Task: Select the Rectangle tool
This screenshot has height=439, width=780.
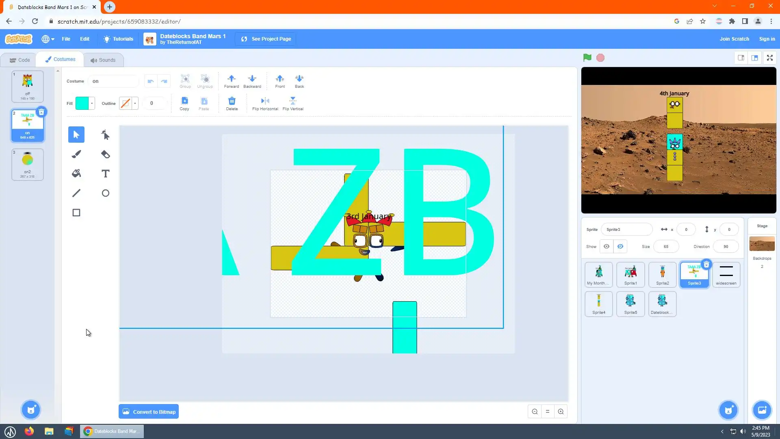Action: pos(76,213)
